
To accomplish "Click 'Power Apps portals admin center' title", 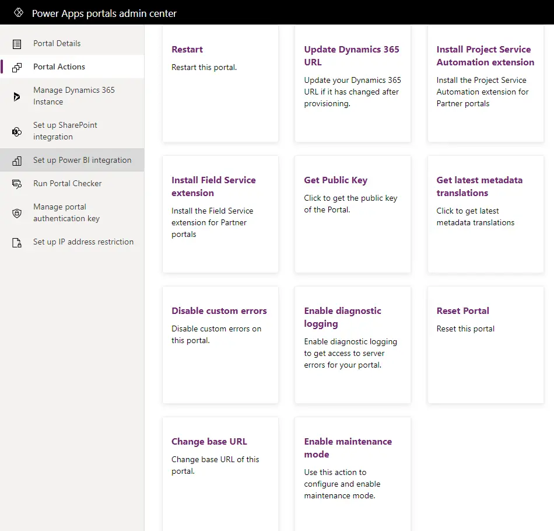I will click(x=104, y=13).
